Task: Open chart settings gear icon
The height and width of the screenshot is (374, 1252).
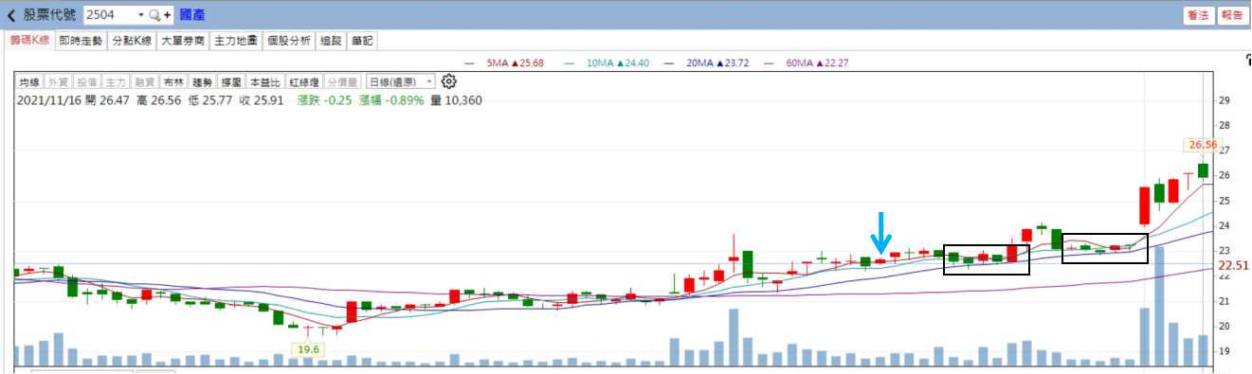Action: [449, 81]
